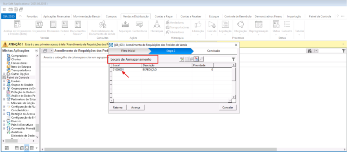347x152 pixels.
Task: Click the search field beside binoculars
Action: coord(330,51)
